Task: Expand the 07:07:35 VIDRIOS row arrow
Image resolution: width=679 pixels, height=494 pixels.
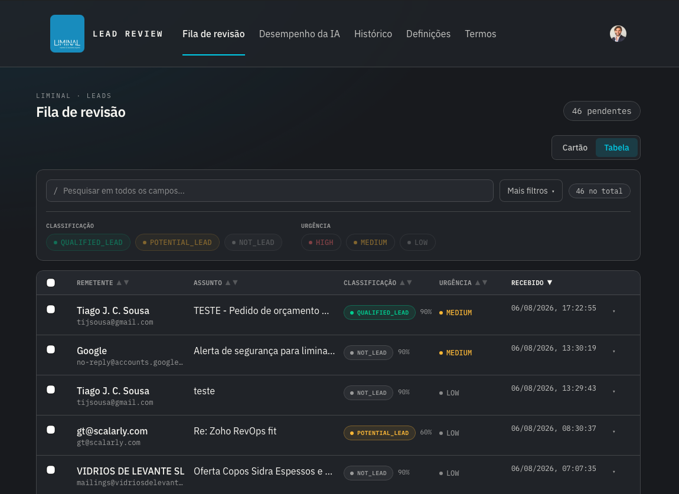Action: tap(614, 472)
